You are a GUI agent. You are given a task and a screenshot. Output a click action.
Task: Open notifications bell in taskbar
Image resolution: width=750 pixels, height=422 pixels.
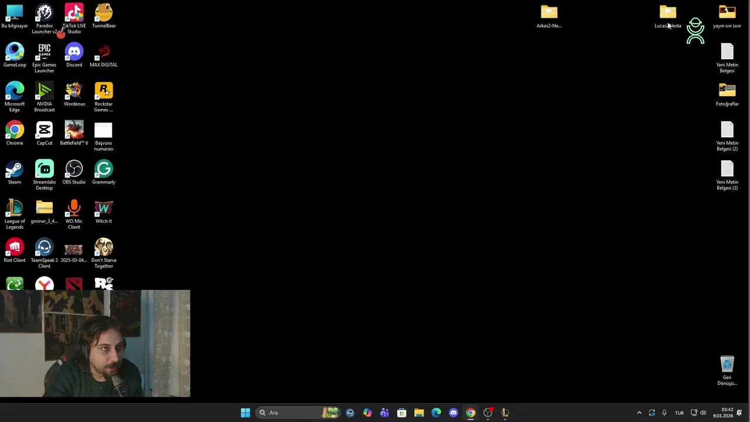739,413
